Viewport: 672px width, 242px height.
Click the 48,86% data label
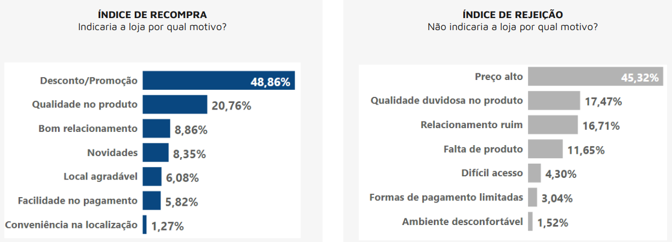[270, 82]
